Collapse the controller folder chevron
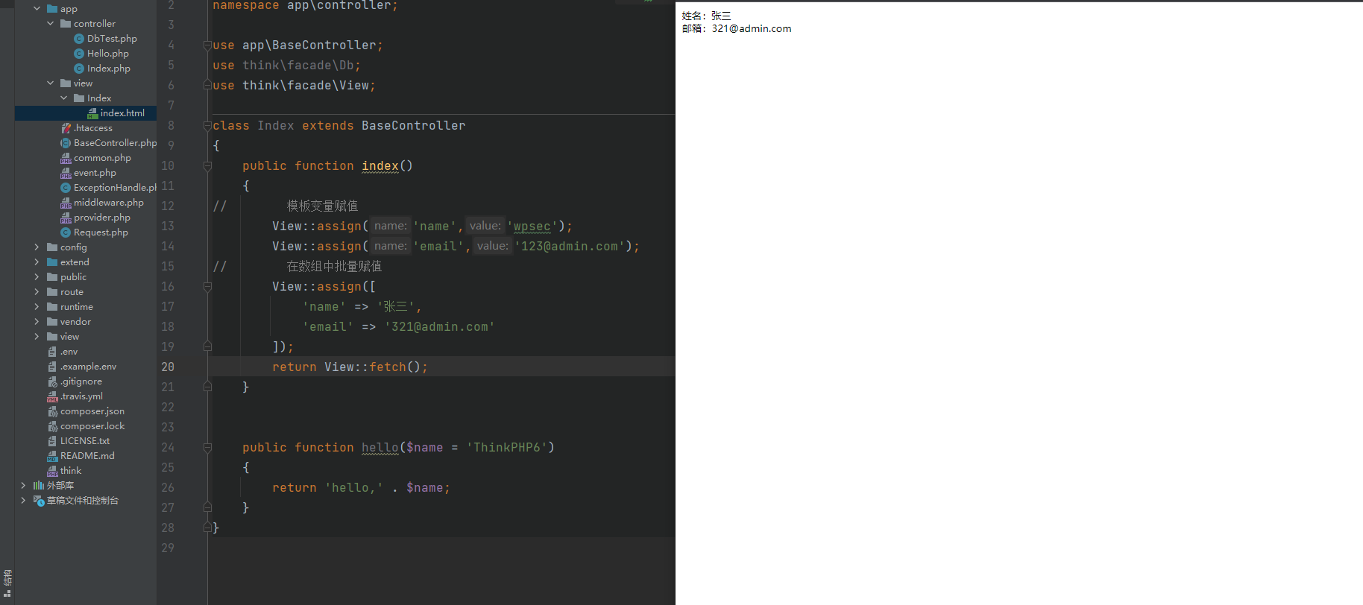 point(50,24)
